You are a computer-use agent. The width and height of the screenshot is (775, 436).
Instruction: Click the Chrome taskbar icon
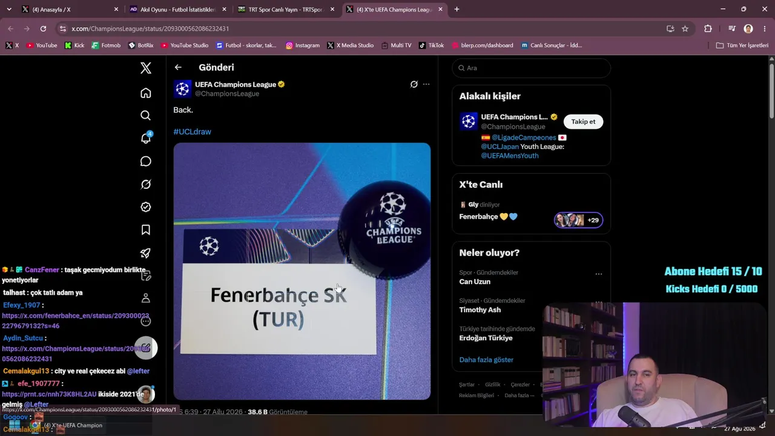click(36, 425)
